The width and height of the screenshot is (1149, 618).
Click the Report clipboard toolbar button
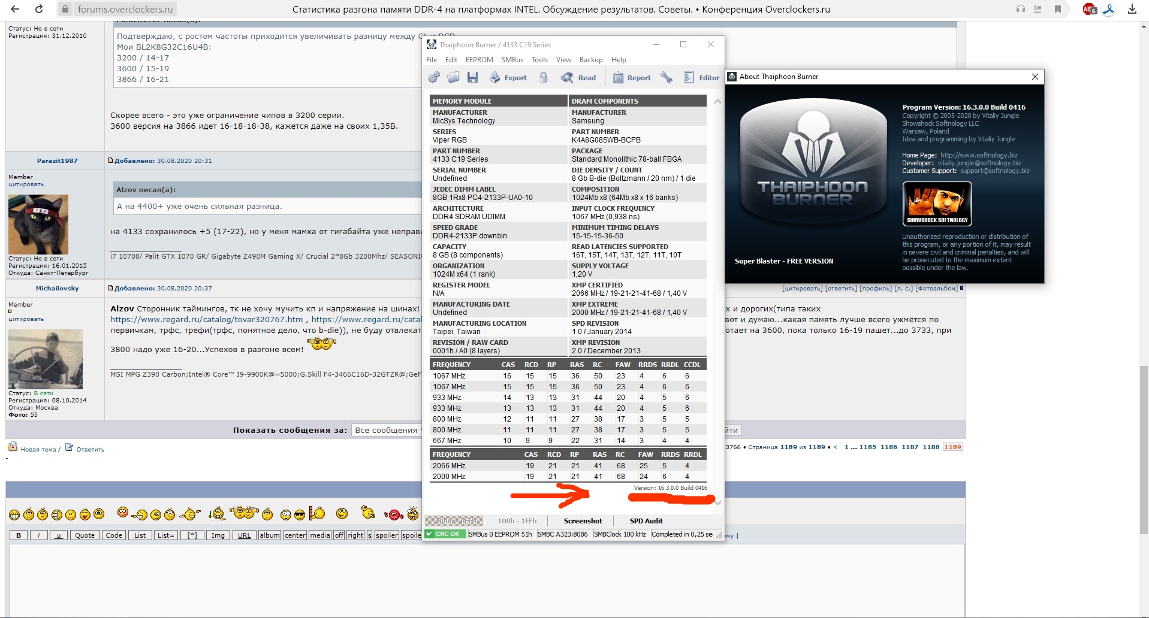pos(632,77)
